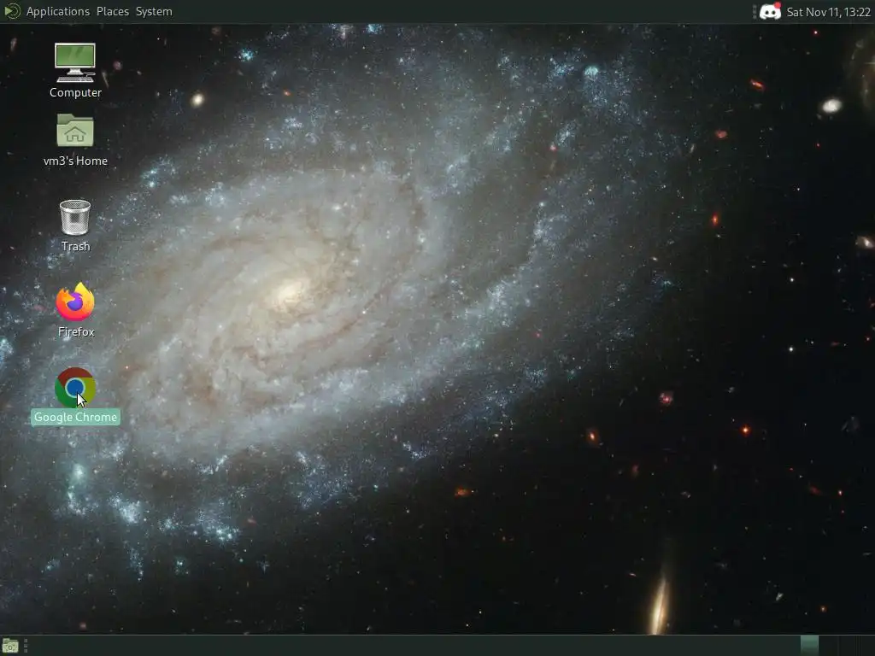This screenshot has width=875, height=656.
Task: Click the clock showing Sat Nov 11, 13:22
Action: coord(828,12)
